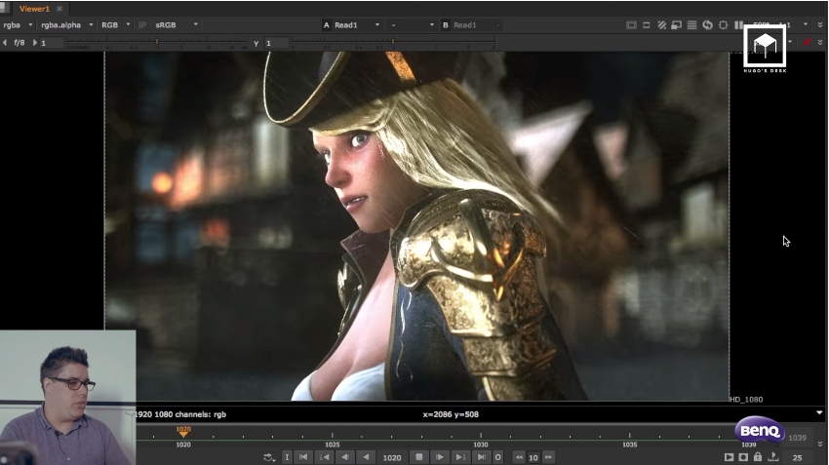
Task: Go to next keyframe
Action: coord(460,457)
